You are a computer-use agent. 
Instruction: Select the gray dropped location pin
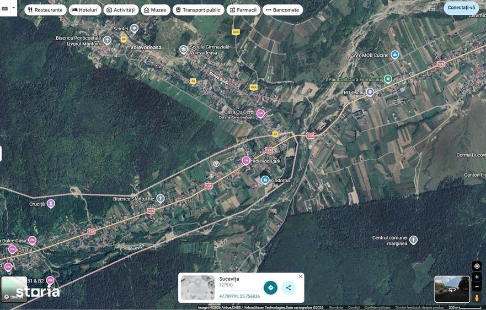click(x=216, y=164)
